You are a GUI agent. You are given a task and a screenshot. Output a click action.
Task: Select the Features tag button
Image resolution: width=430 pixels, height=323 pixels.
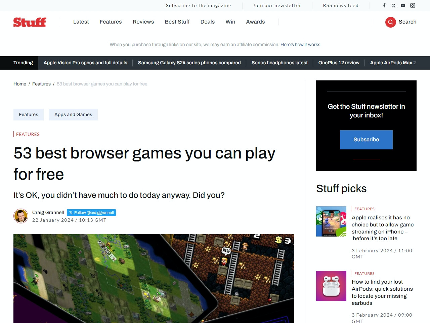(29, 115)
